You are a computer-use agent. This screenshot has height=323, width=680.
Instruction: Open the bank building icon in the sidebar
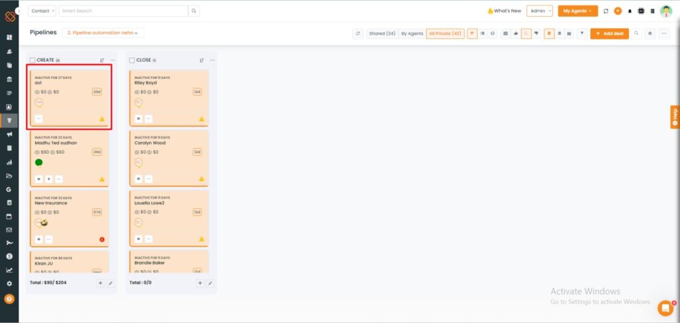9,79
